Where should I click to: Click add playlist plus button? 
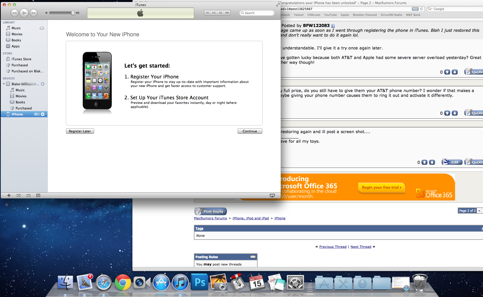click(9, 195)
